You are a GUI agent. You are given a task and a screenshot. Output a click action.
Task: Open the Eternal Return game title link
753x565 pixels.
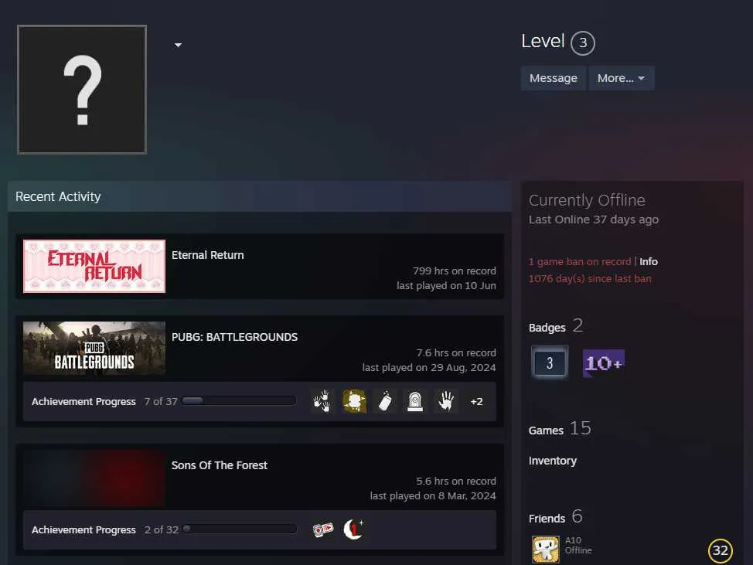click(207, 255)
